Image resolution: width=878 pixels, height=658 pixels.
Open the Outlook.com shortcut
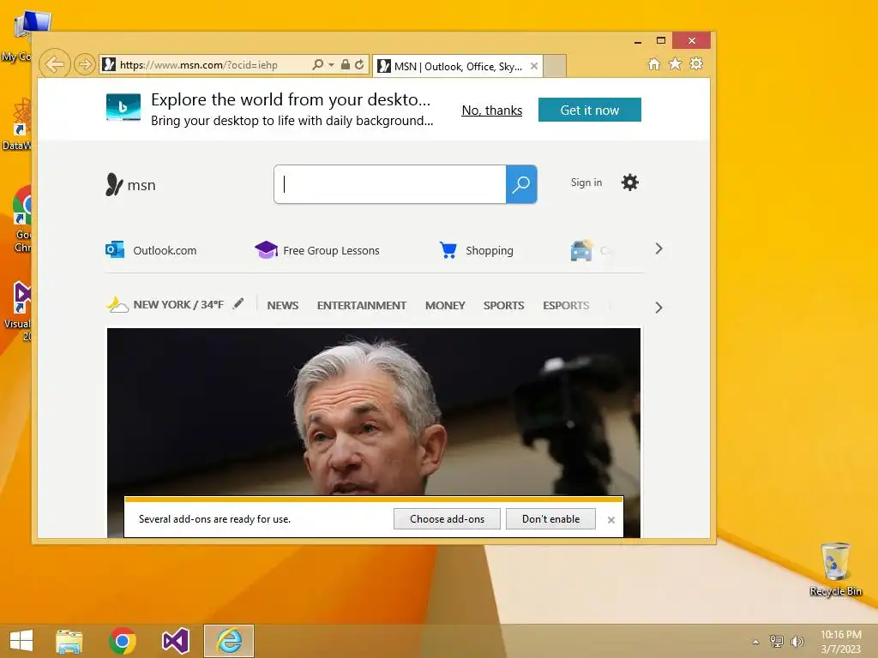pos(151,250)
